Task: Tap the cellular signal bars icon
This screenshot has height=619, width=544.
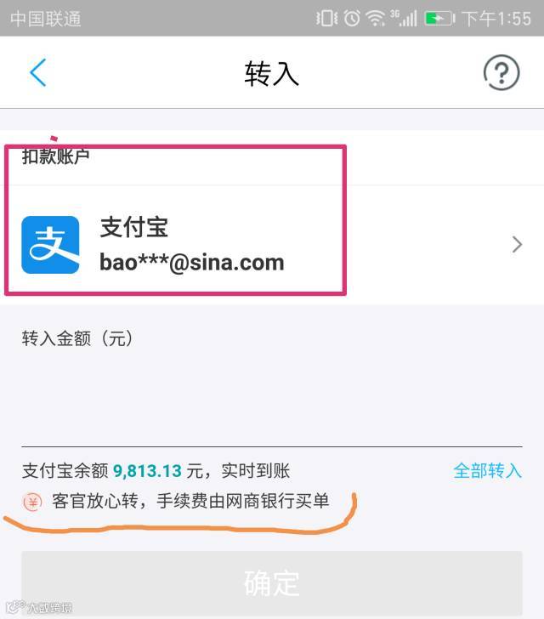Action: coord(405,18)
